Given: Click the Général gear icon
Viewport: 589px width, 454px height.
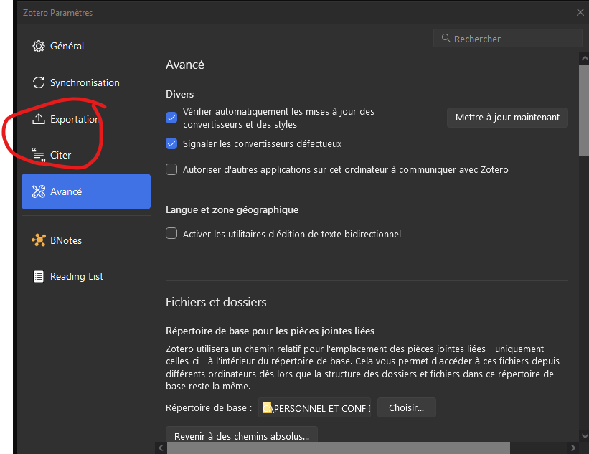Looking at the screenshot, I should 38,46.
